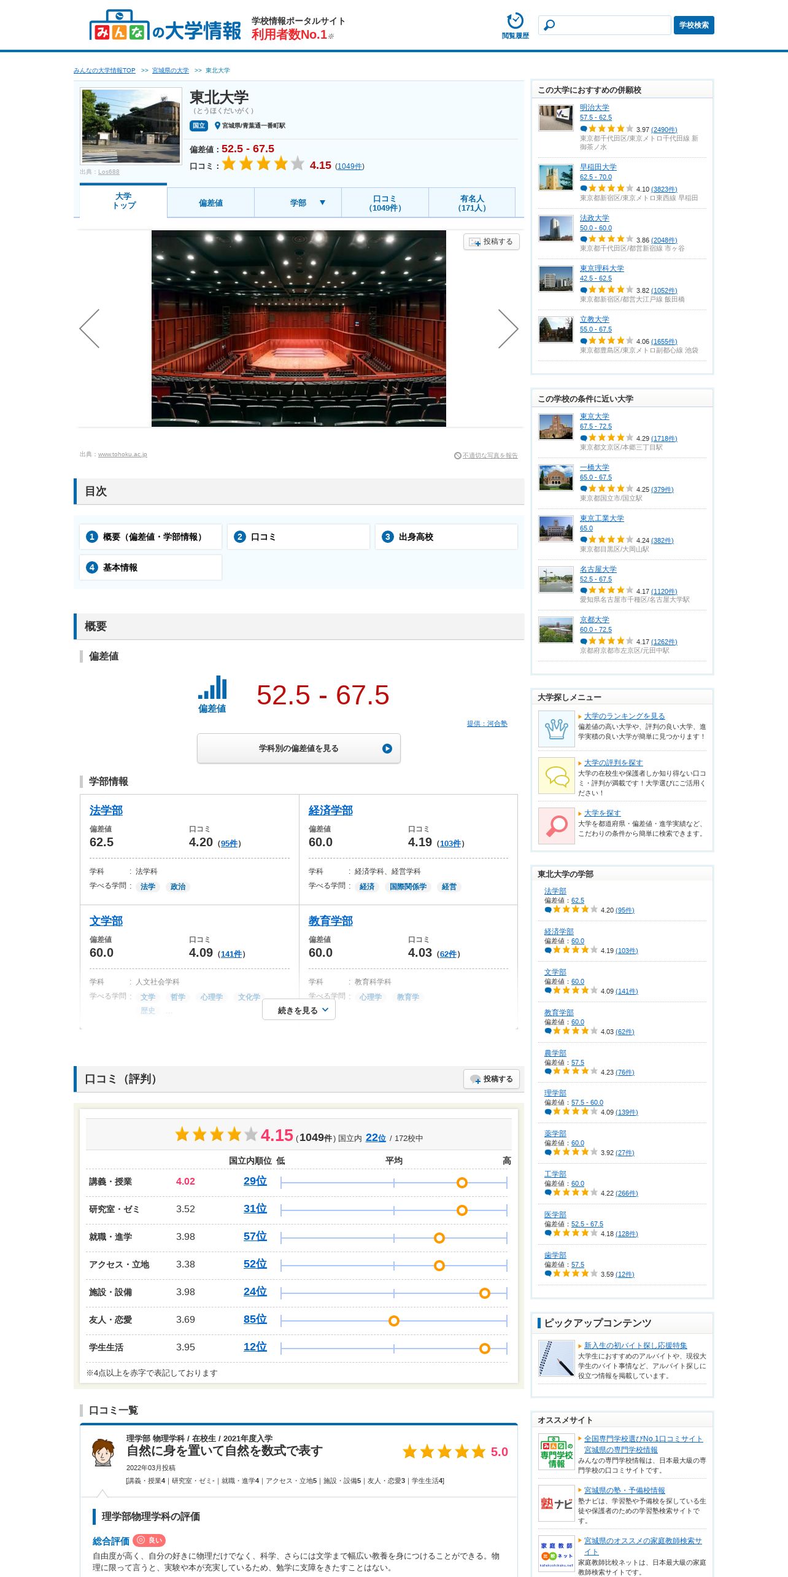
Task: Expand faculties with 続きを見る
Action: tap(299, 1010)
